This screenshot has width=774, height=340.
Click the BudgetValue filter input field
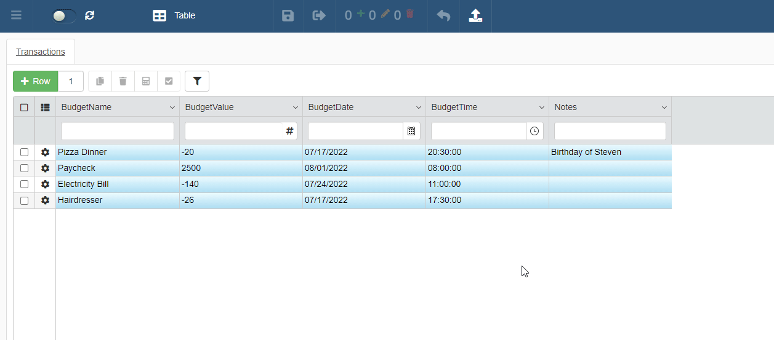[x=234, y=131]
